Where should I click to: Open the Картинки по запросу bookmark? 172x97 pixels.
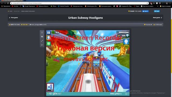147,6
